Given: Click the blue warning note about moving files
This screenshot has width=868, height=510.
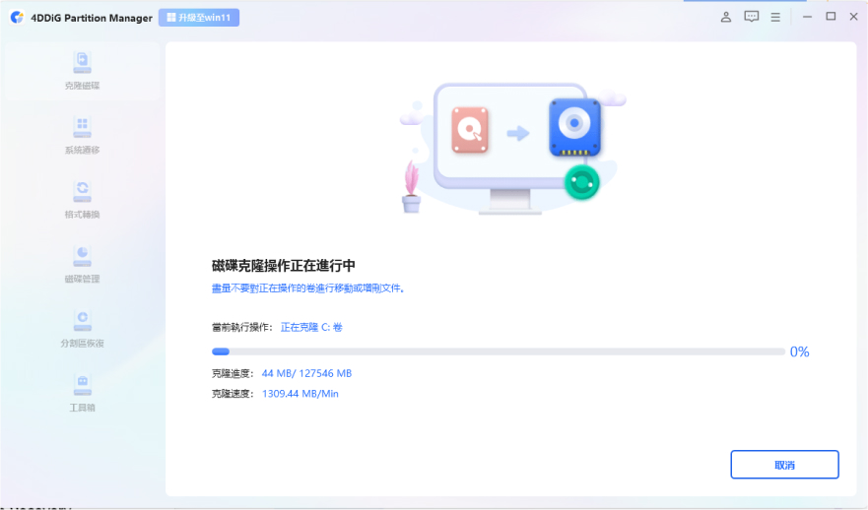Looking at the screenshot, I should 307,288.
